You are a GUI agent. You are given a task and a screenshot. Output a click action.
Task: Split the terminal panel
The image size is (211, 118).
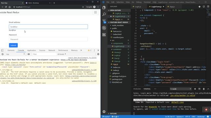pyautogui.click(x=199, y=89)
